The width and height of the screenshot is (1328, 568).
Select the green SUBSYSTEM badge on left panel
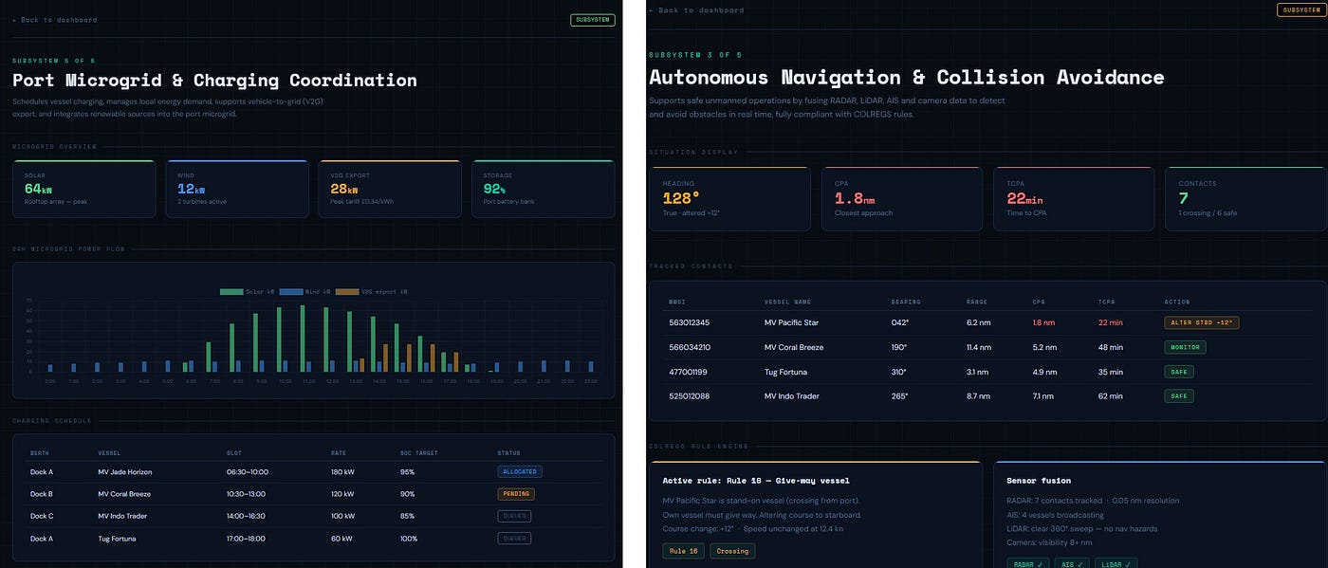click(593, 20)
